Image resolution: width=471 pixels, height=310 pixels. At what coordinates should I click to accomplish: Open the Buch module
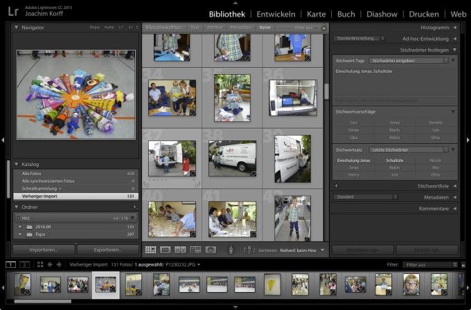(346, 14)
